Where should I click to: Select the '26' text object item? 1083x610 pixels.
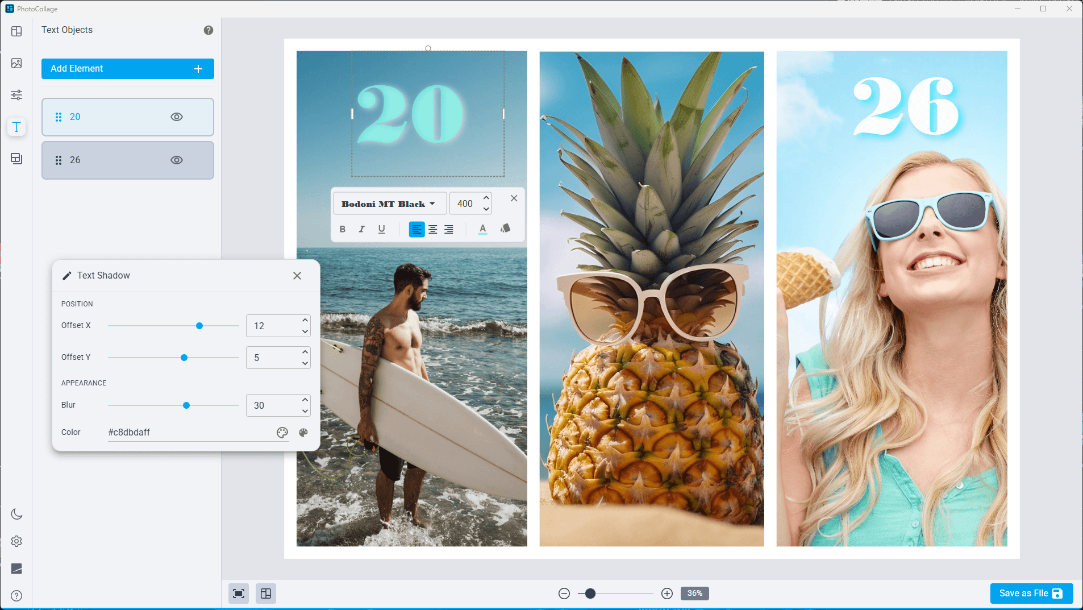(128, 160)
